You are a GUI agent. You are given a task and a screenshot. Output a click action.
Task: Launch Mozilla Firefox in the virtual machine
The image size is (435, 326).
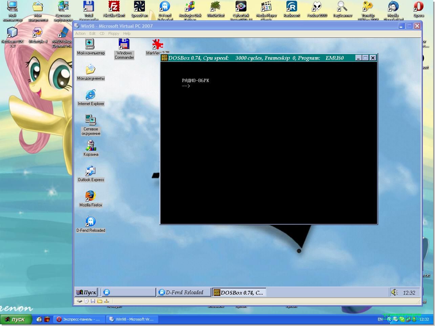[90, 197]
